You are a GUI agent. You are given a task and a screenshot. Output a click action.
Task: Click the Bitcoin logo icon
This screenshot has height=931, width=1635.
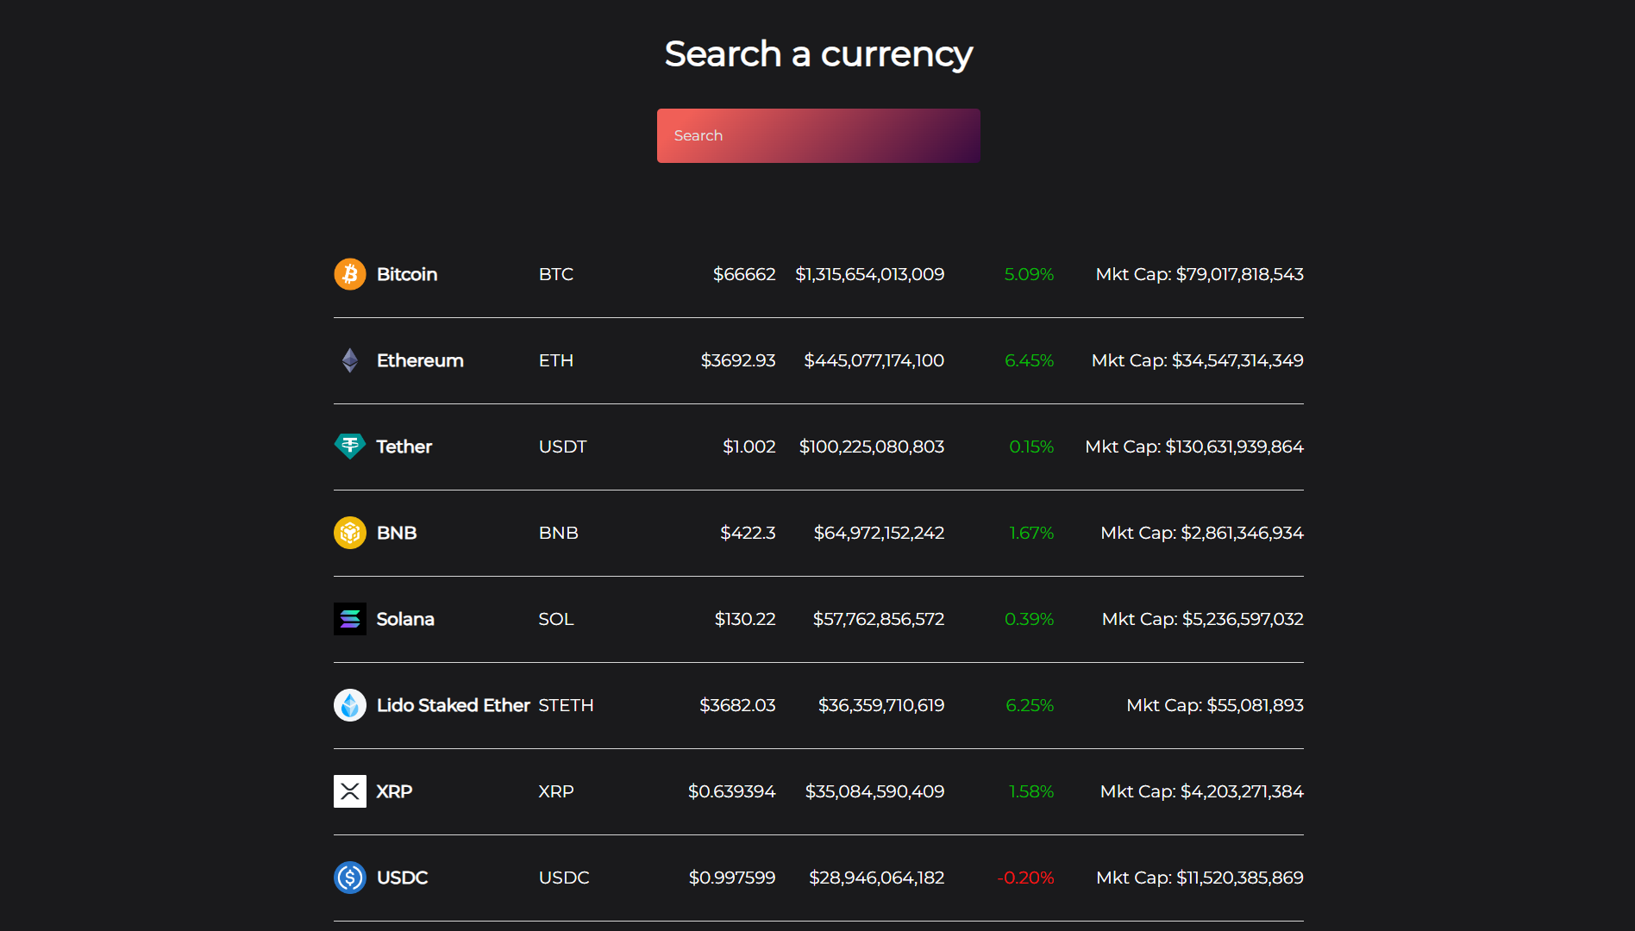(350, 274)
